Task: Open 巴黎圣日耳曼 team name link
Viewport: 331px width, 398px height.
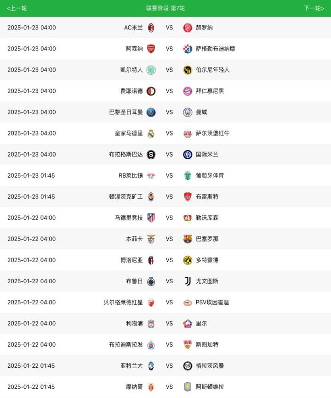Action: pos(126,112)
